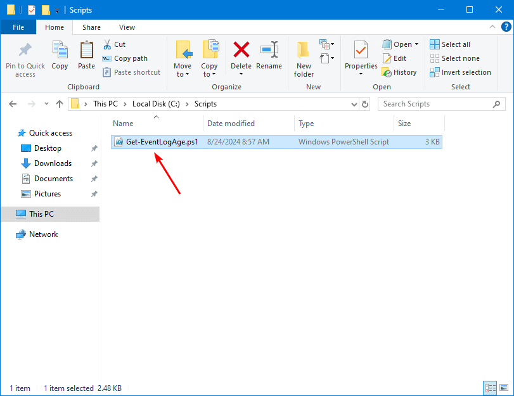Click the Back navigation arrow
The image size is (514, 396).
tap(13, 105)
